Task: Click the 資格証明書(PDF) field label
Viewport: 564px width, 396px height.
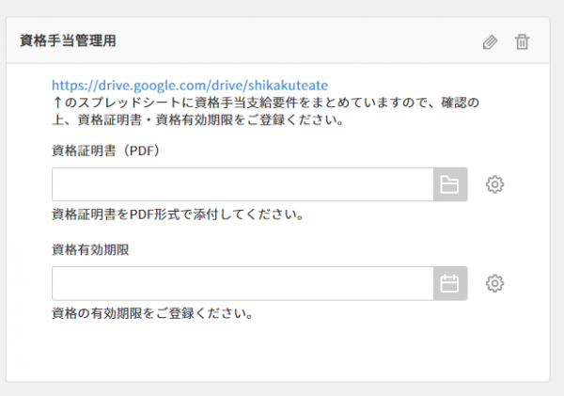Action: click(x=105, y=150)
